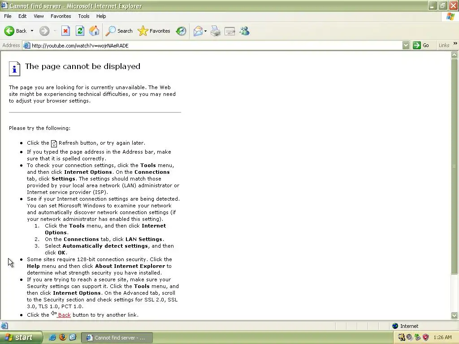
Task: Open the Favorites menu
Action: pos(61,16)
